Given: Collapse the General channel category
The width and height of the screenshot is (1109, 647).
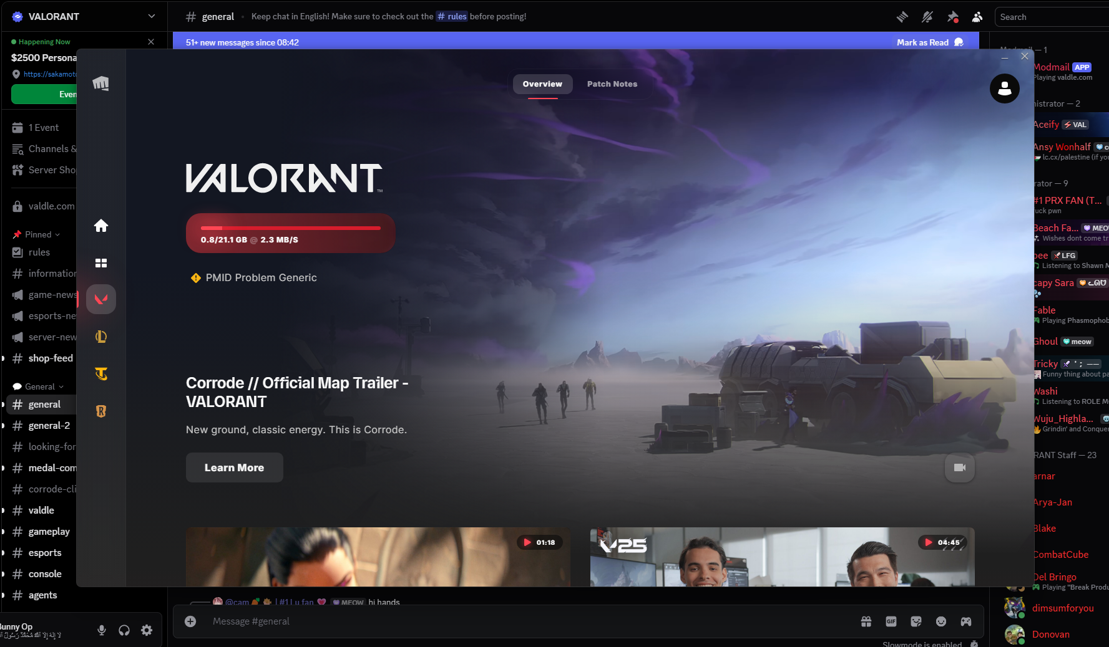Looking at the screenshot, I should point(39,386).
